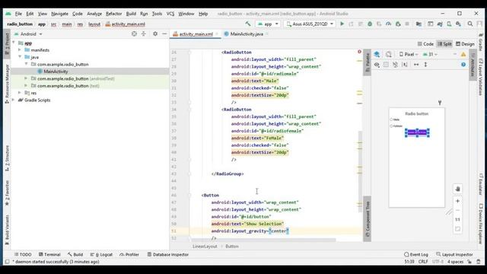Open the app run configuration dropdown
This screenshot has width=487, height=274.
tap(268, 24)
